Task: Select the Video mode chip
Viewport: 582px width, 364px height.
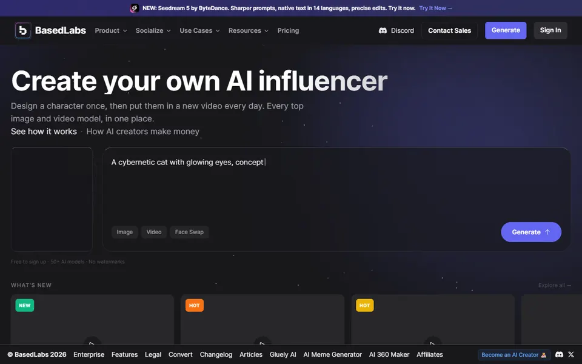Action: 153,232
